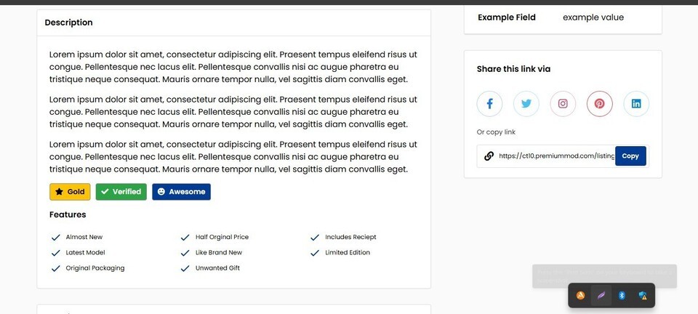This screenshot has width=698, height=314.
Task: Click the Verified badge
Action: click(121, 192)
